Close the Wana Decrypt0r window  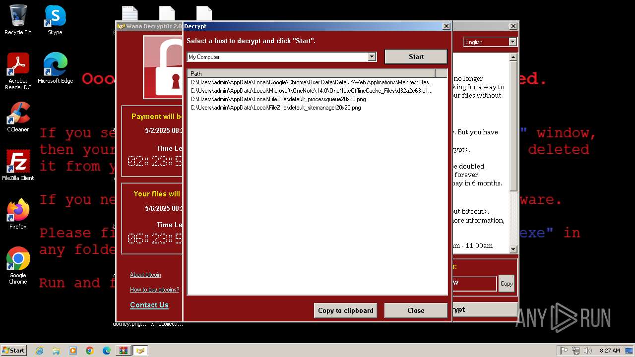[513, 26]
